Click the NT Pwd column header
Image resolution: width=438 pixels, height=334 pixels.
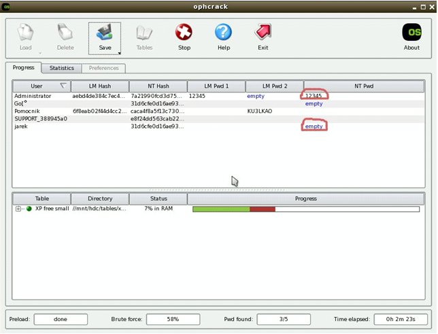(x=364, y=86)
